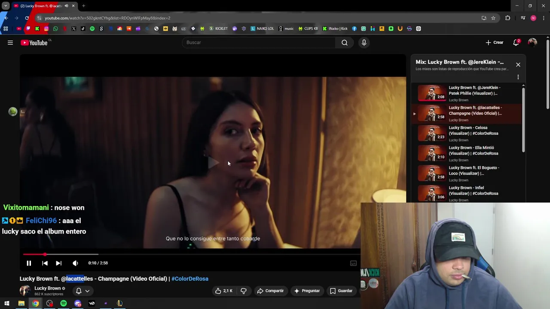Screen dimensions: 550x309
Task: Skip back to the previous video
Action: [45, 263]
